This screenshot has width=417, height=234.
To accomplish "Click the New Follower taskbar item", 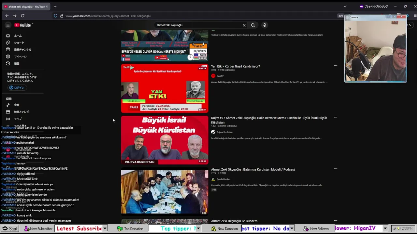I will tap(317, 228).
